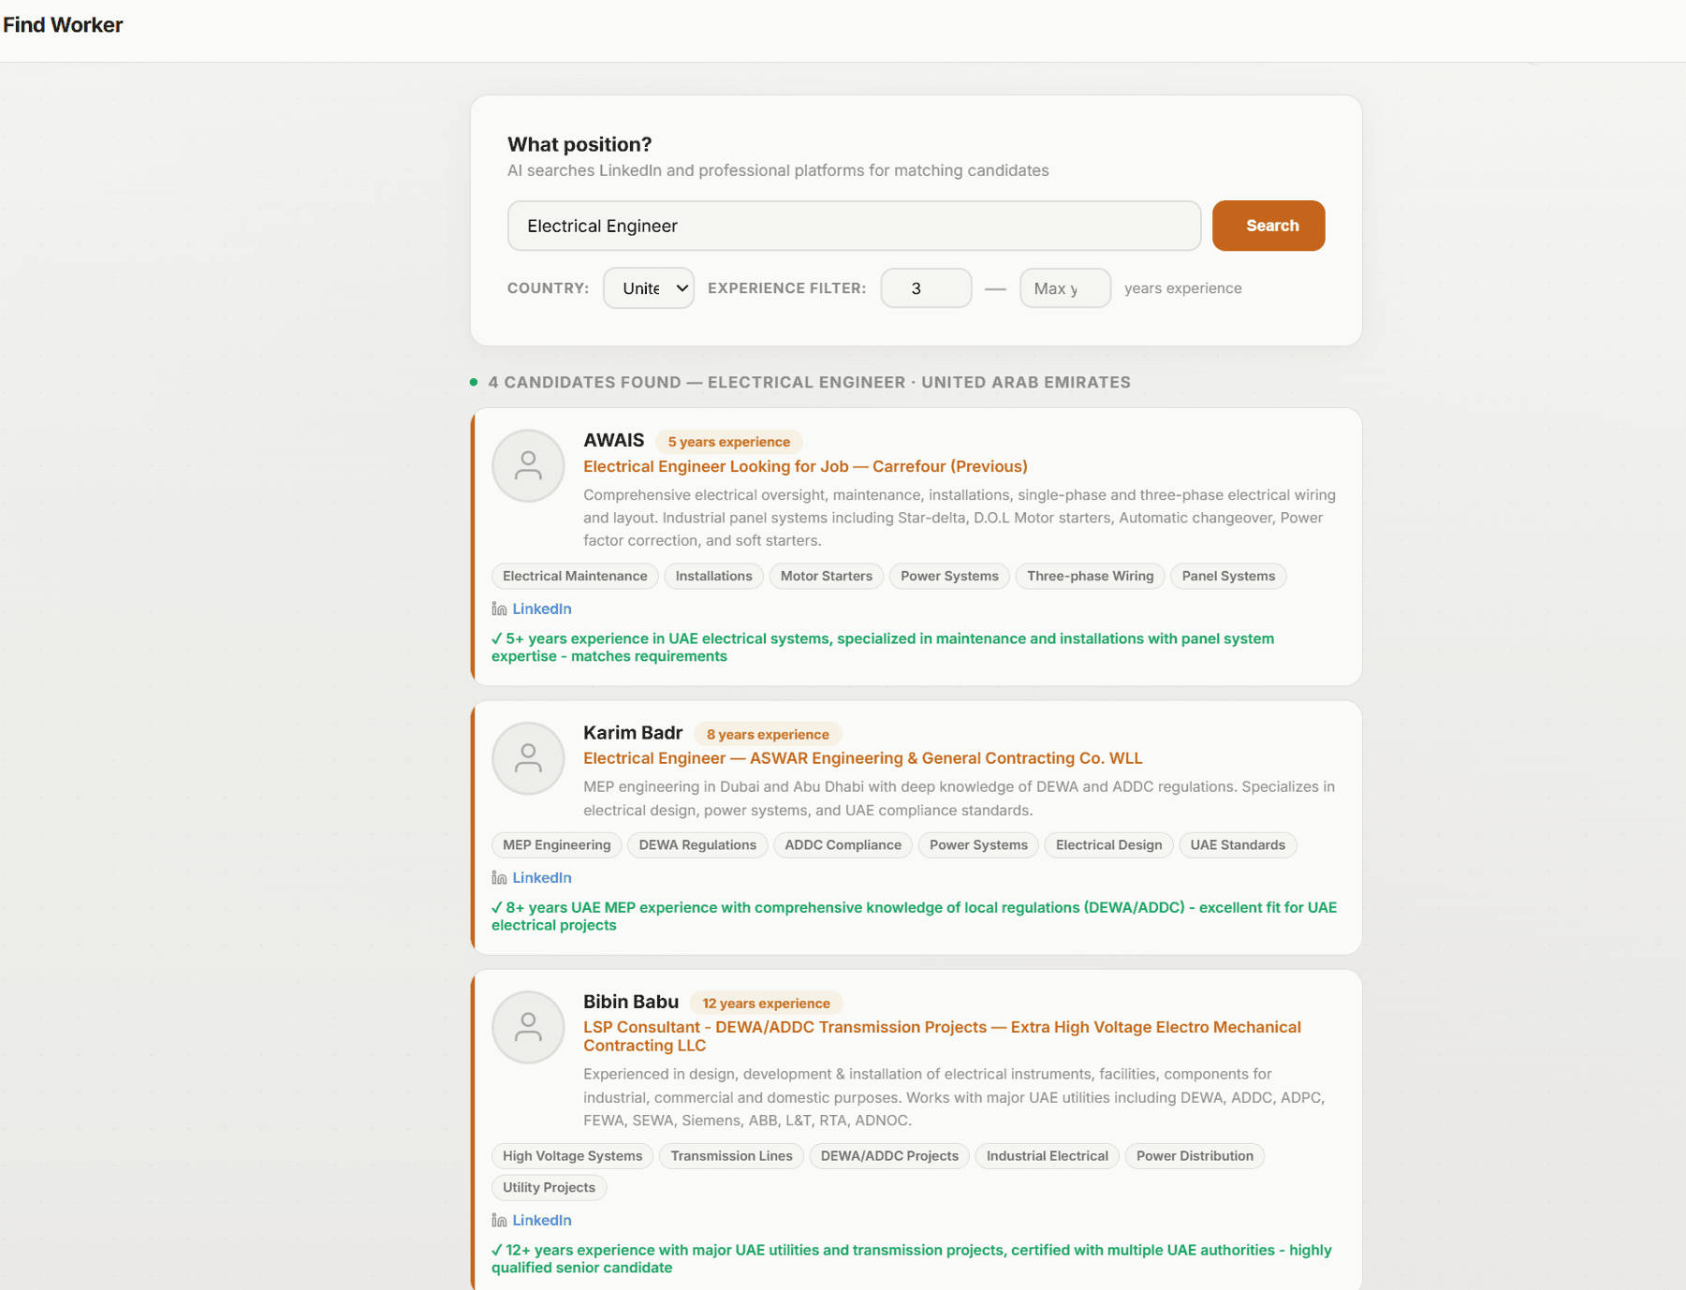This screenshot has height=1290, width=1686.
Task: Click AWAIS profile avatar icon
Action: (528, 465)
